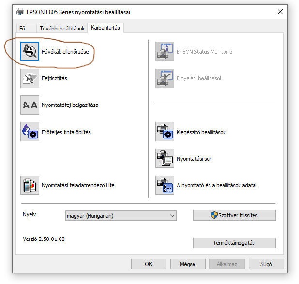Confirm with the OK button
299x284 pixels.
[149, 264]
